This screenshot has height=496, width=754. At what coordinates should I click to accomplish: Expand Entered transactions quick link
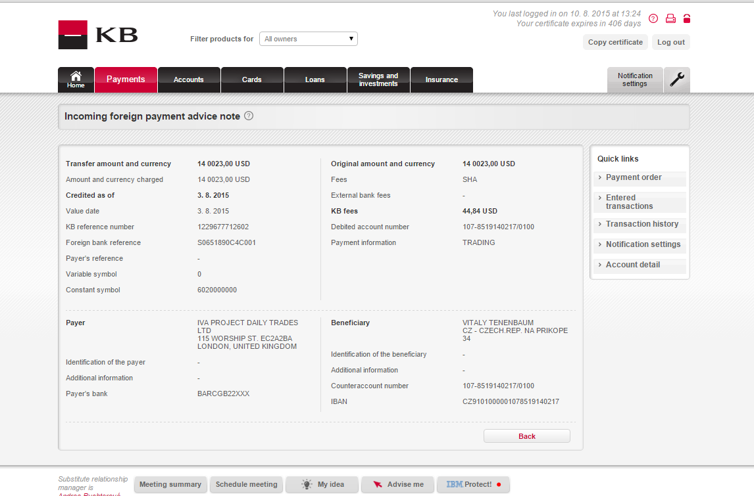coord(629,202)
